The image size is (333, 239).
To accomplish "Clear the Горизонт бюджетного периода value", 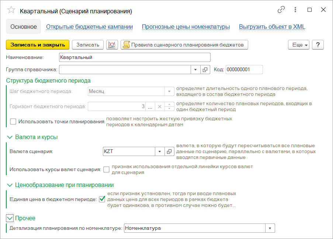I will click(x=160, y=106).
